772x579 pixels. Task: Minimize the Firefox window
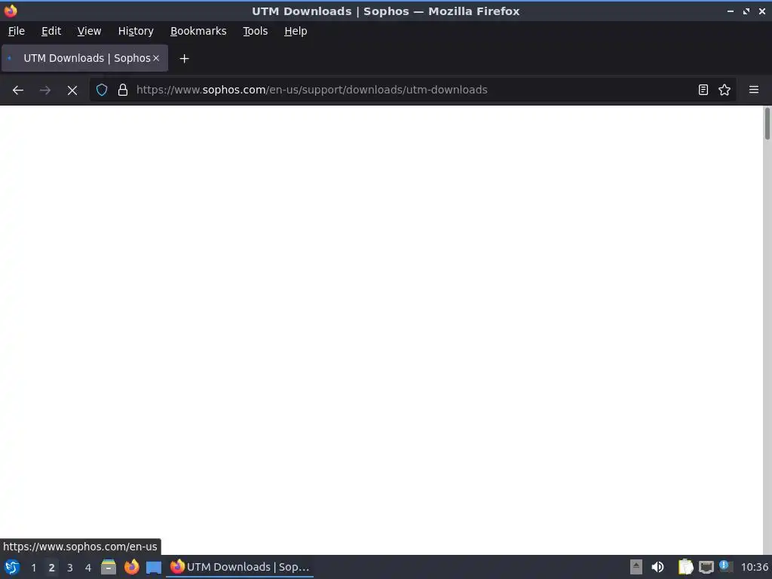pyautogui.click(x=730, y=11)
